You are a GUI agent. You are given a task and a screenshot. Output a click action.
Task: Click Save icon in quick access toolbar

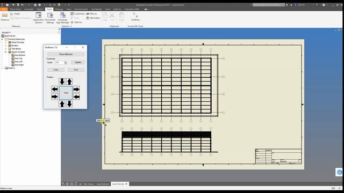pos(18,5)
